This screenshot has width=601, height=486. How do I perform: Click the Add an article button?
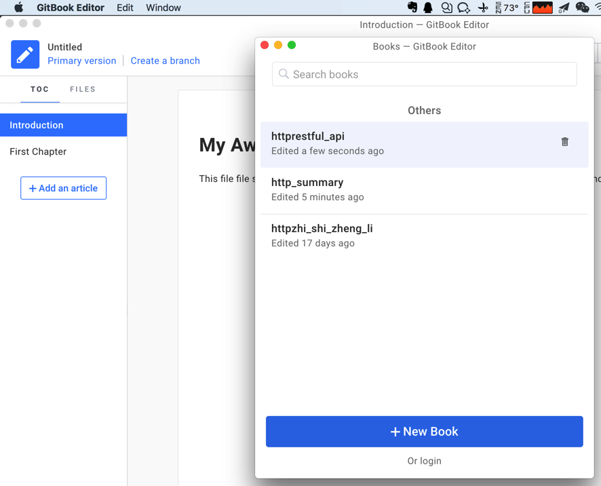pos(63,188)
